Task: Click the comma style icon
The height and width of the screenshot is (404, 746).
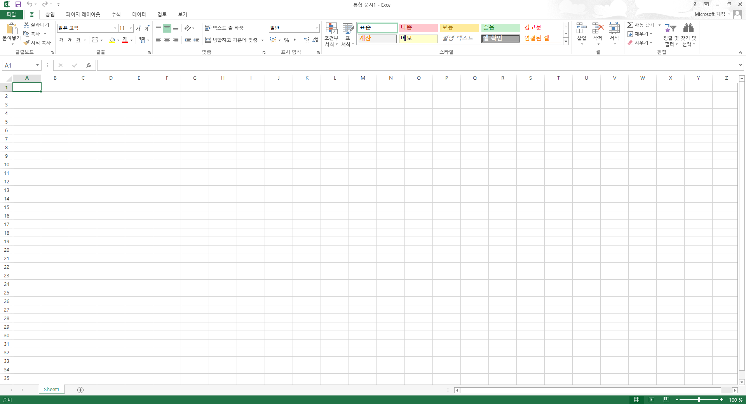Action: pyautogui.click(x=295, y=40)
